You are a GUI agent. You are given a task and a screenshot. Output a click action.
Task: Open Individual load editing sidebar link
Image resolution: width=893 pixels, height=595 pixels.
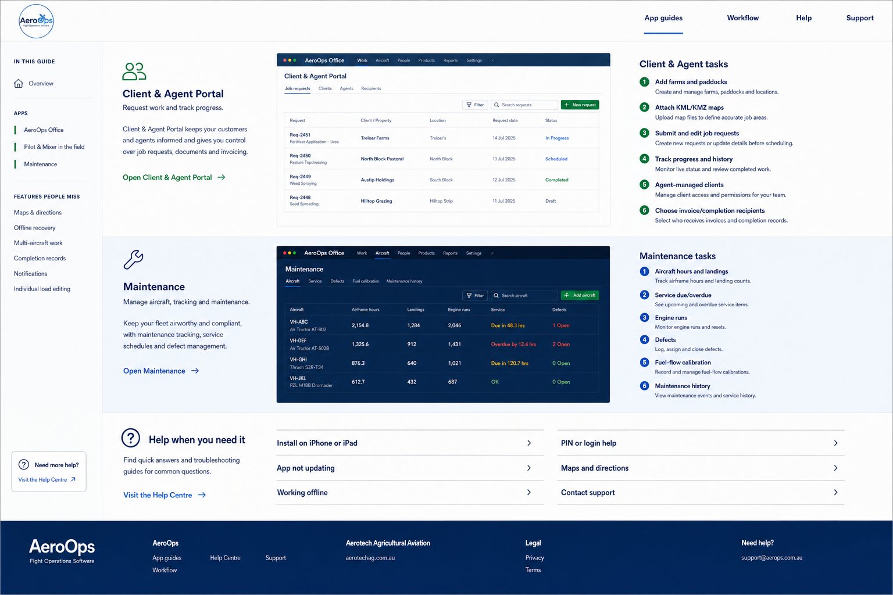(x=42, y=289)
